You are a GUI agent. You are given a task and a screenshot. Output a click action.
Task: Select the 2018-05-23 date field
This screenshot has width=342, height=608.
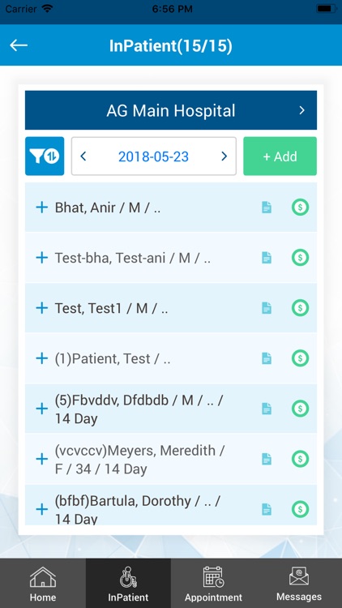pyautogui.click(x=153, y=156)
